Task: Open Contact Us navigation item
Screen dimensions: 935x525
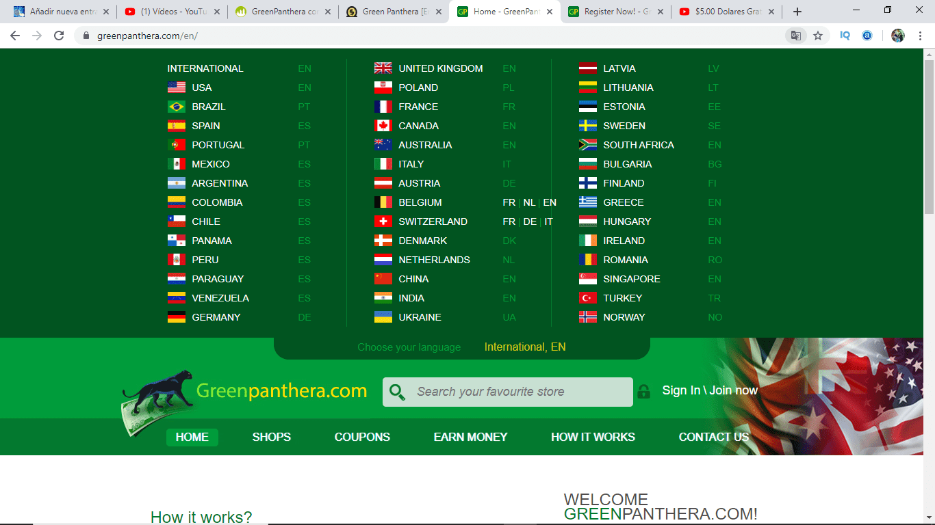Action: (714, 437)
